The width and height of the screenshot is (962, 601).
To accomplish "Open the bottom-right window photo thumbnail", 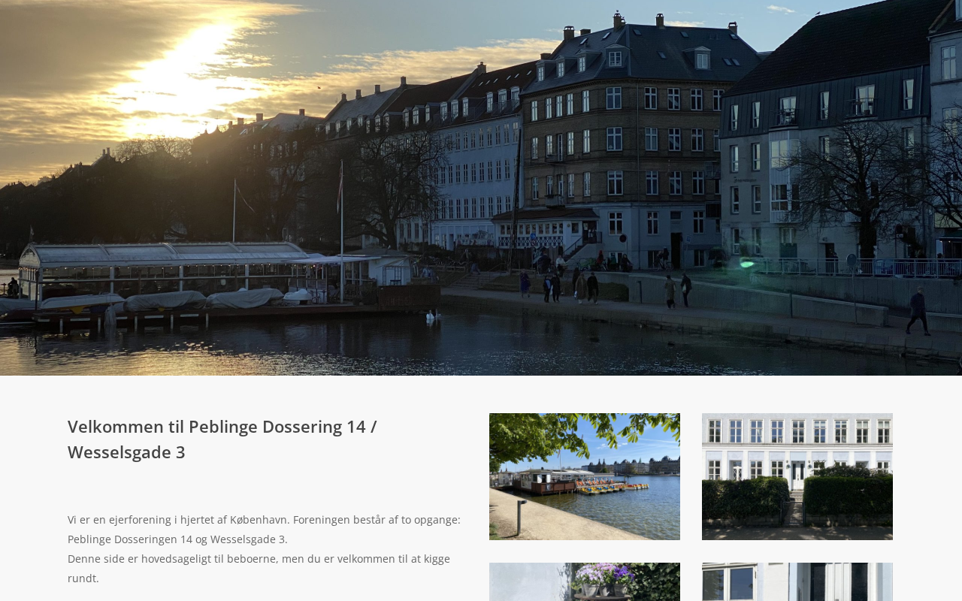I will coord(797,582).
